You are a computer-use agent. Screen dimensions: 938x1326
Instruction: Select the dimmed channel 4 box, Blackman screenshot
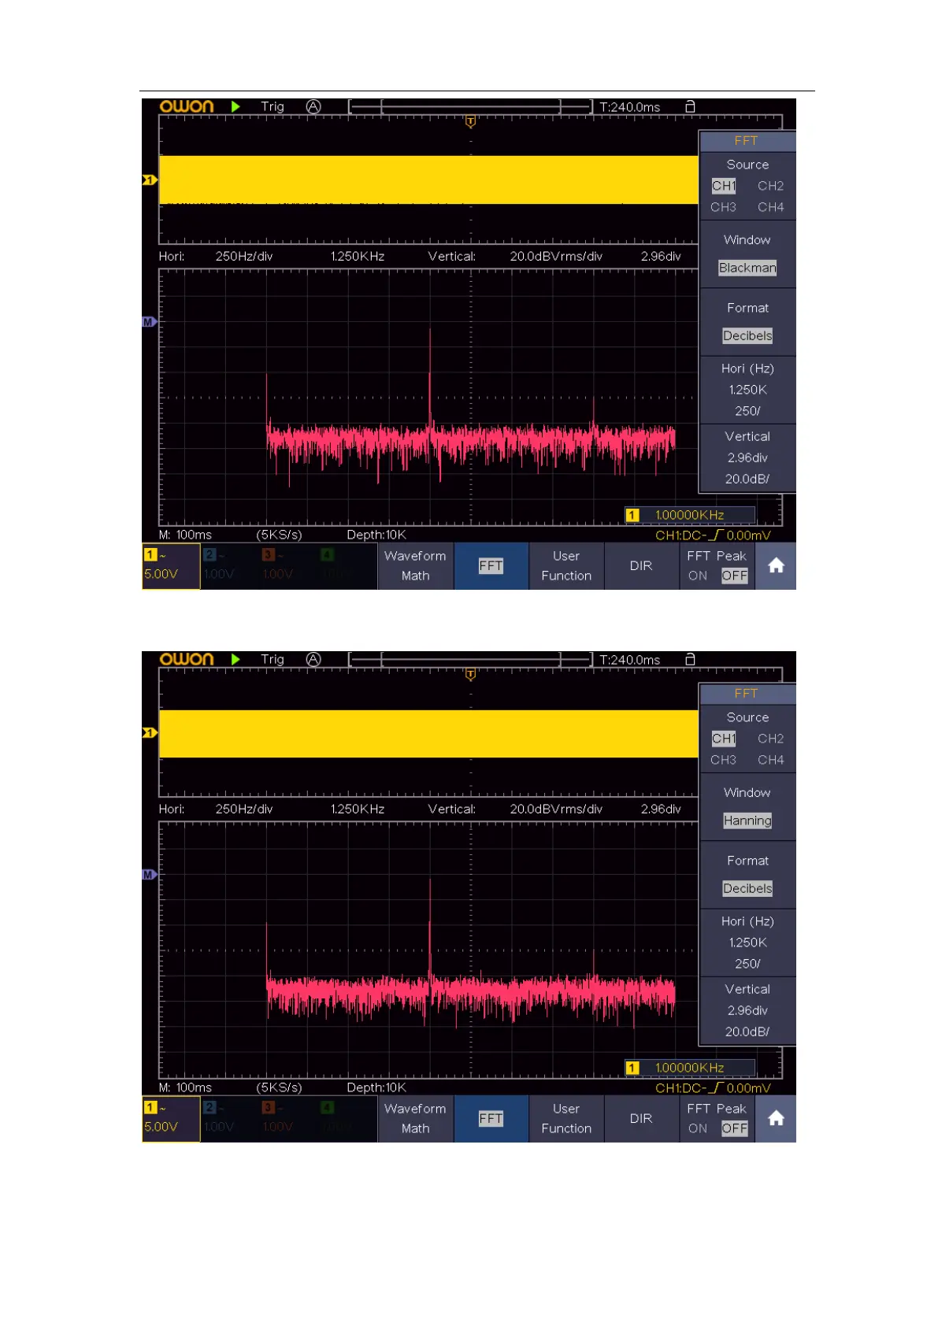348,565
